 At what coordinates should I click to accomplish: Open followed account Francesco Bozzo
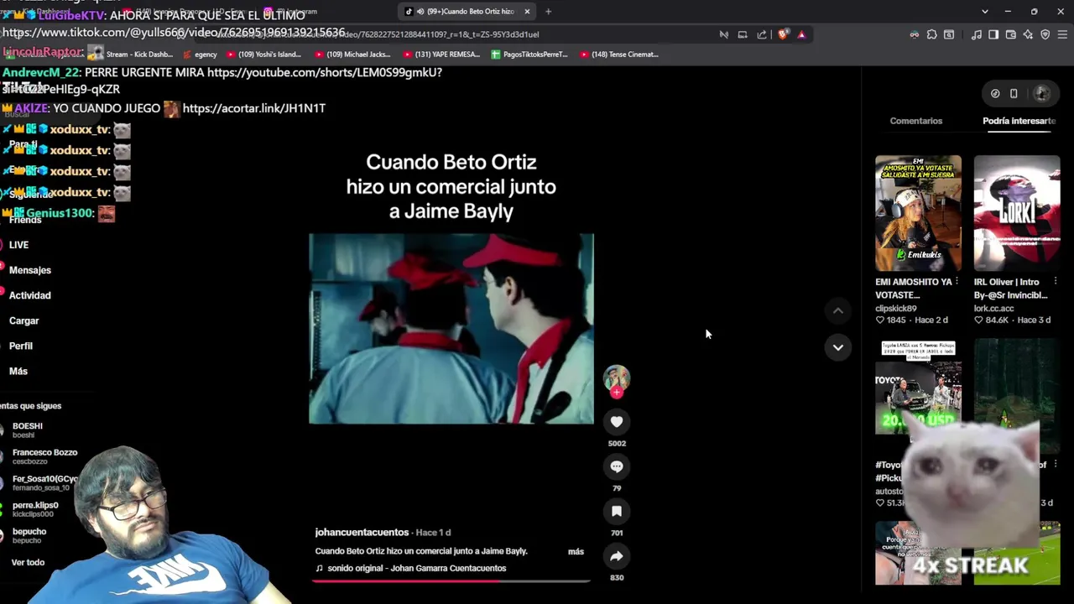pos(44,456)
